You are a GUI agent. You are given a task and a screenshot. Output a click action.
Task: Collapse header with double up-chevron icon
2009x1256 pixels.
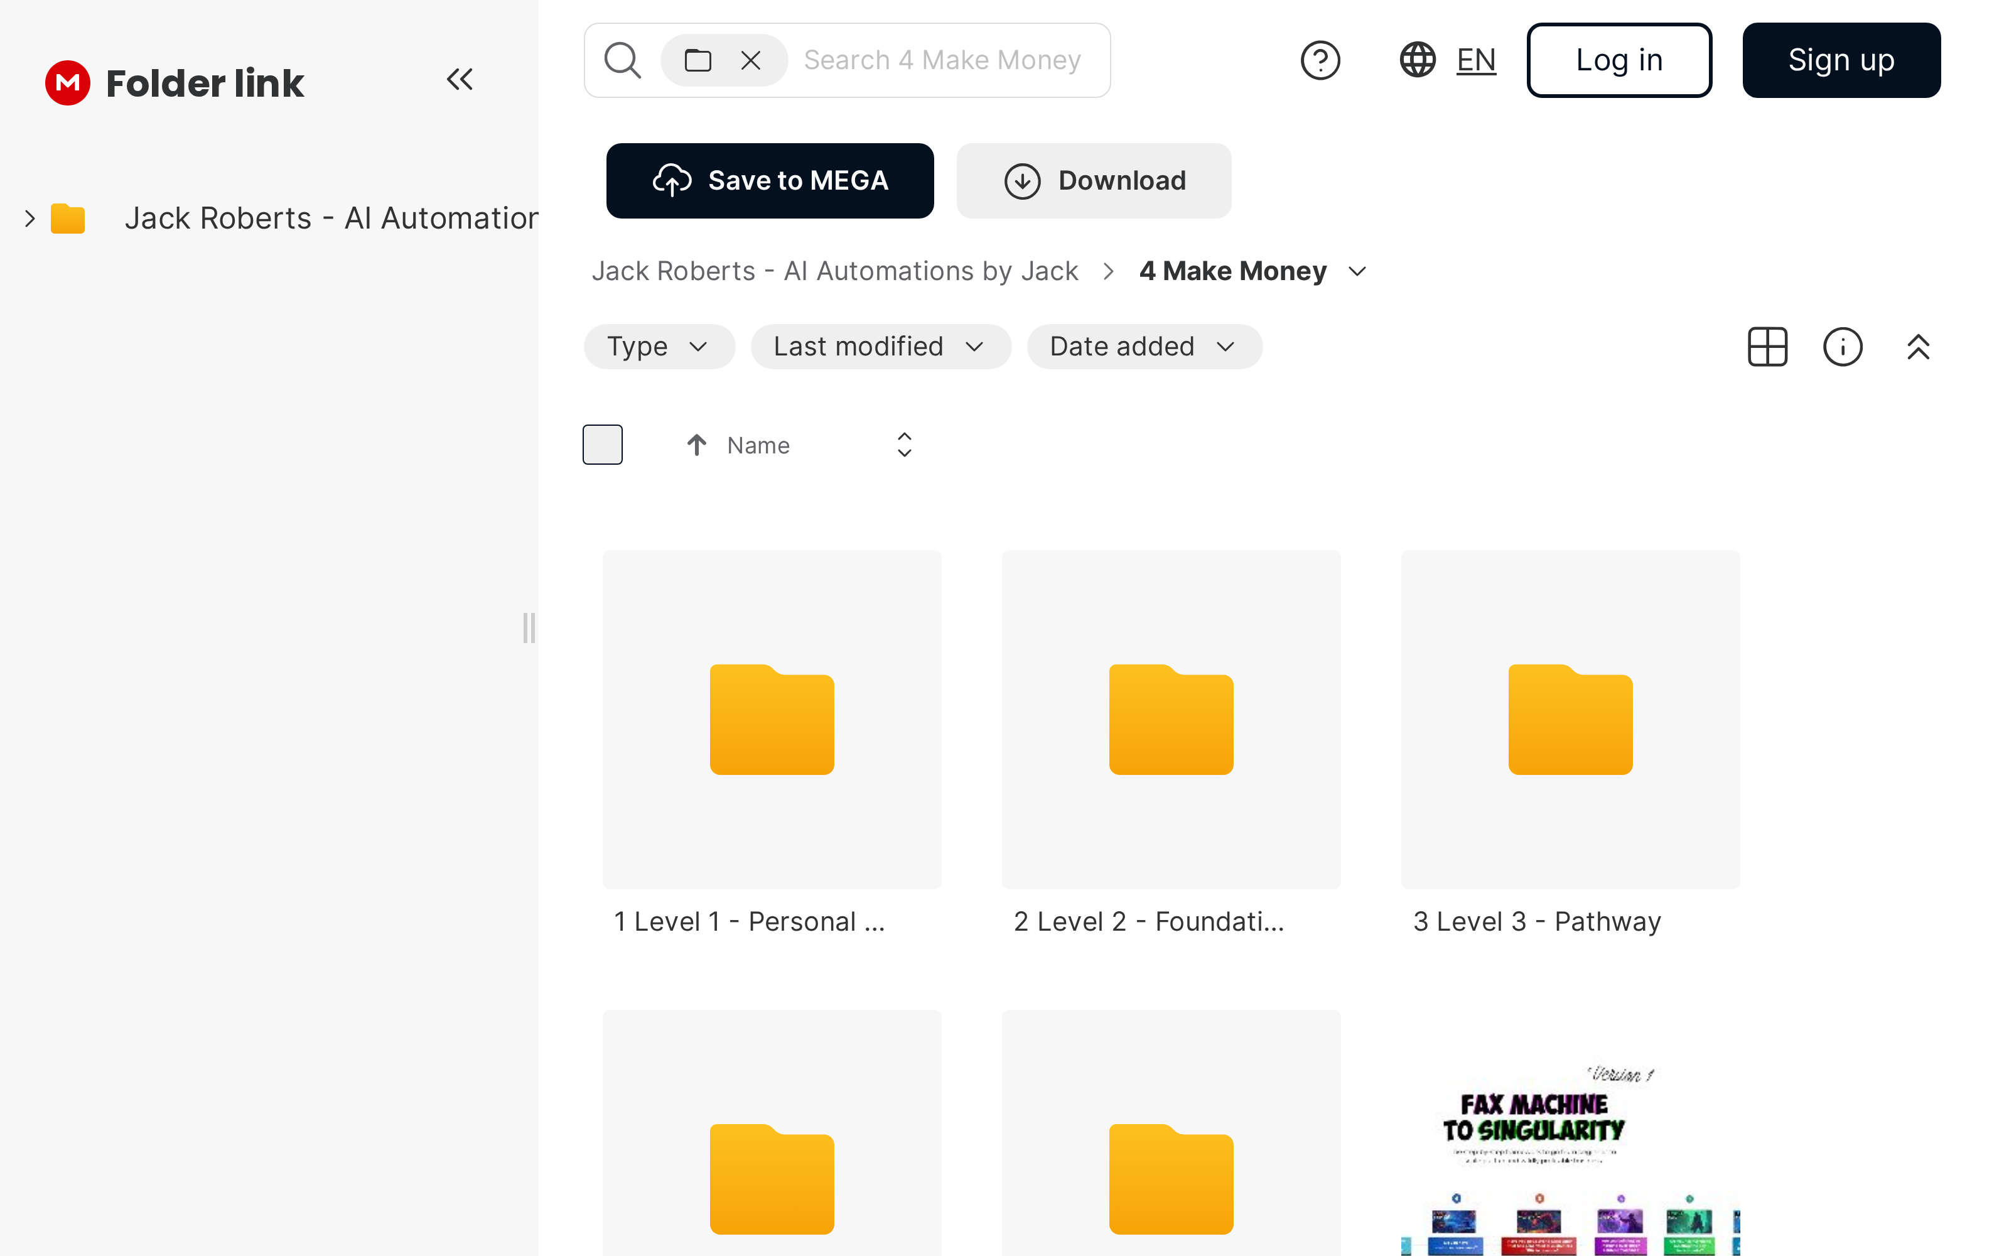(x=1918, y=347)
